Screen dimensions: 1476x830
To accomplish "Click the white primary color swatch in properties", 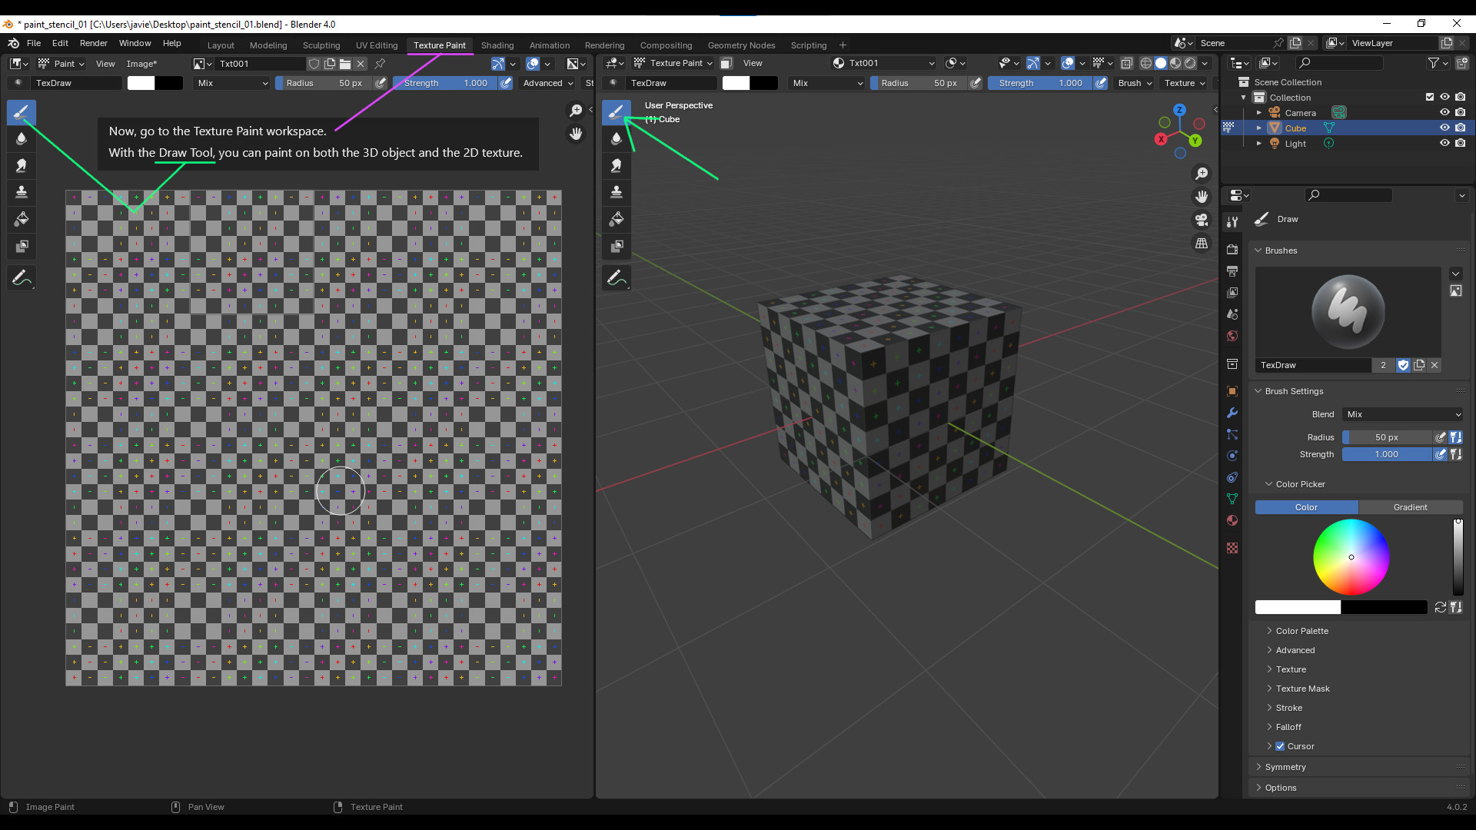I will click(1298, 607).
